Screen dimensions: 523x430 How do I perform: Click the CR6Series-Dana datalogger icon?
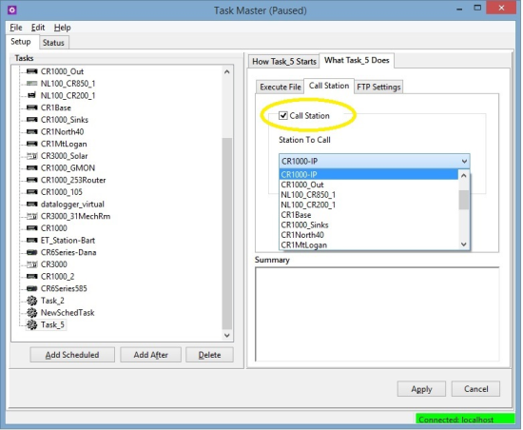[x=32, y=252]
